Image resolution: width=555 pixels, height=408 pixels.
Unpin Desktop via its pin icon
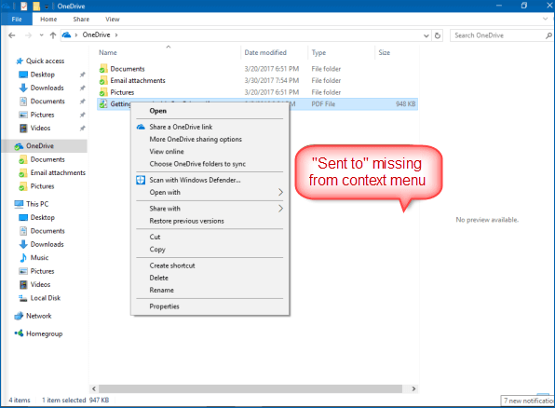(x=82, y=75)
